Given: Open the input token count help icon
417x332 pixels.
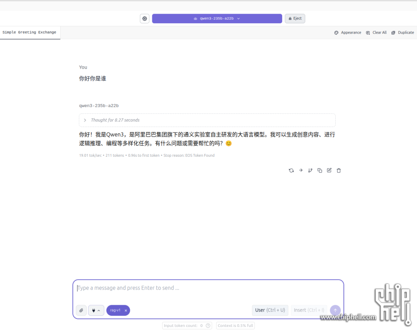Looking at the screenshot, I should pos(208,326).
